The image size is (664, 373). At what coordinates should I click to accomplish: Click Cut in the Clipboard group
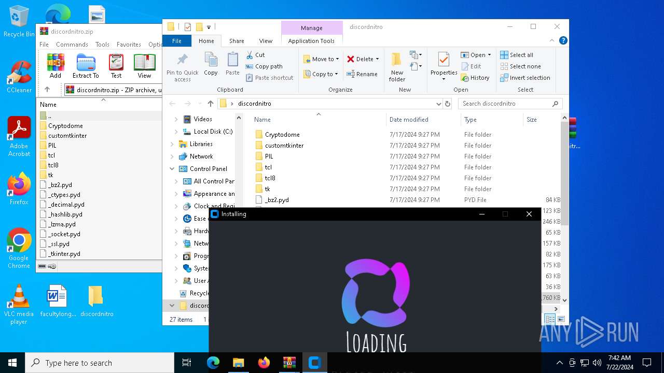point(255,55)
